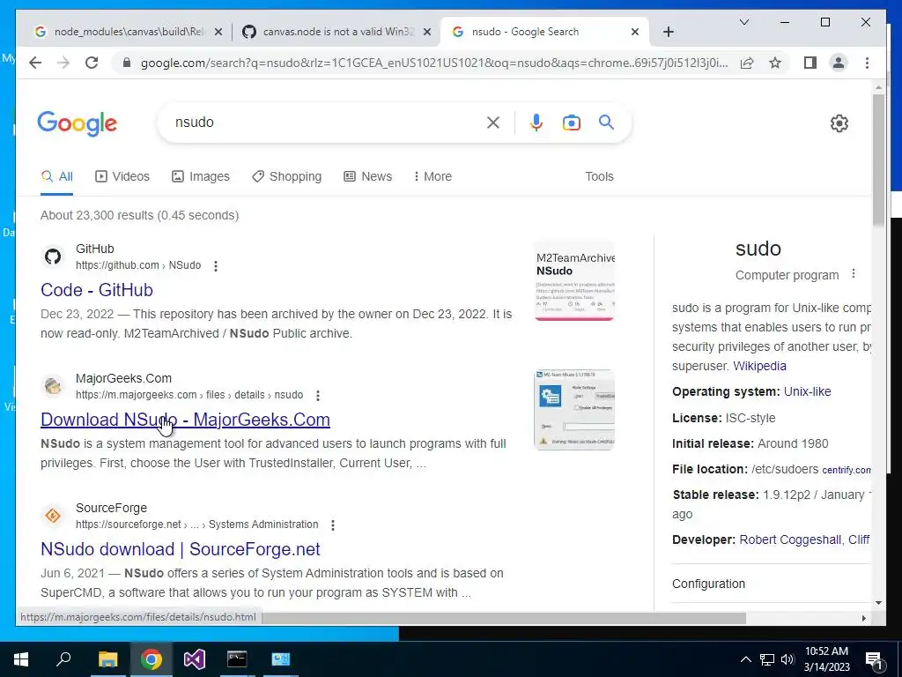Click the scroll right arrow at bottom
Viewport: 902px width, 677px height.
(x=863, y=618)
